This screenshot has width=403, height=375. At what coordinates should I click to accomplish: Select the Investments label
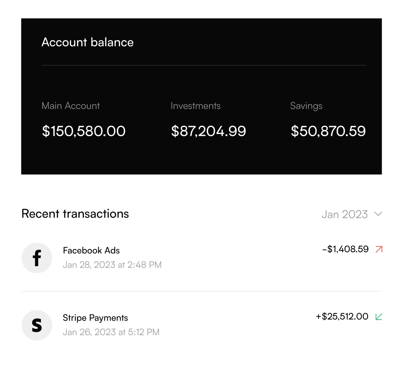pyautogui.click(x=196, y=106)
